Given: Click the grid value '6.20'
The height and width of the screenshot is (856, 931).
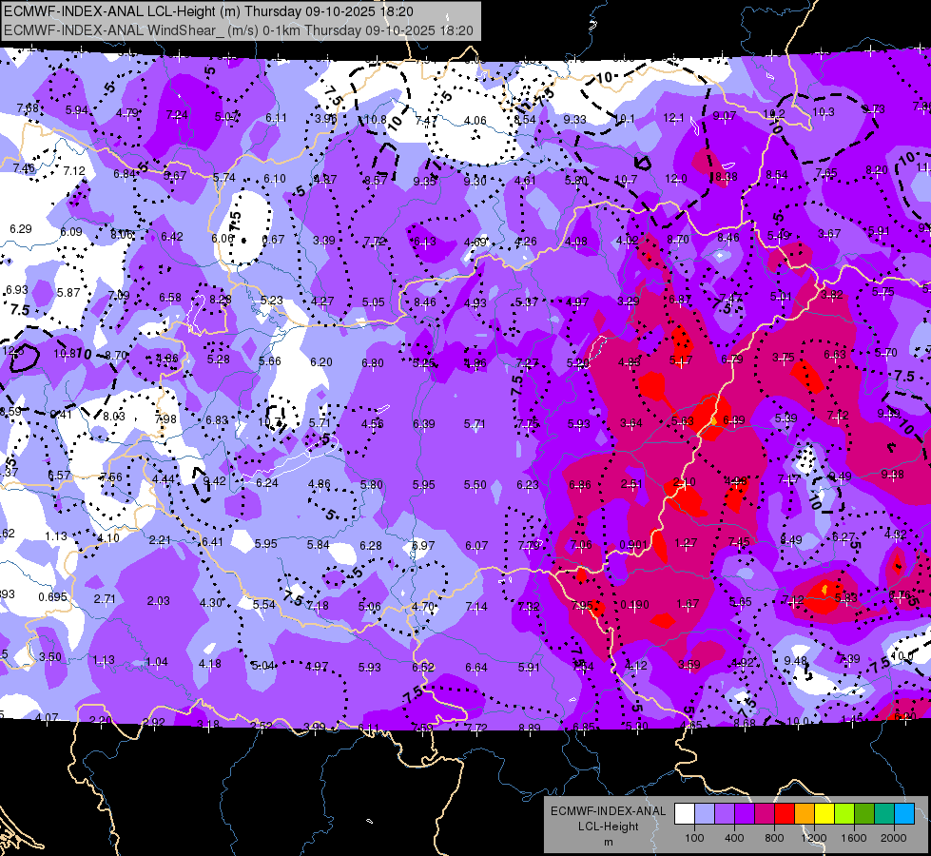Looking at the screenshot, I should pyautogui.click(x=321, y=361).
